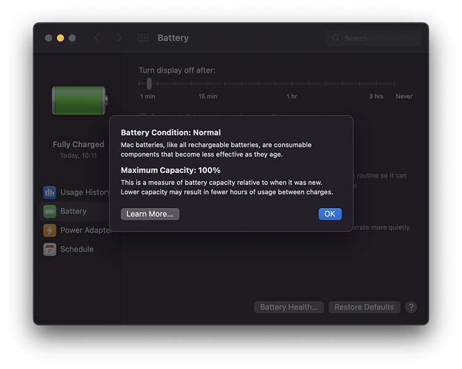Set display off slider to 15 min
Image resolution: width=462 pixels, height=369 pixels.
tap(208, 83)
